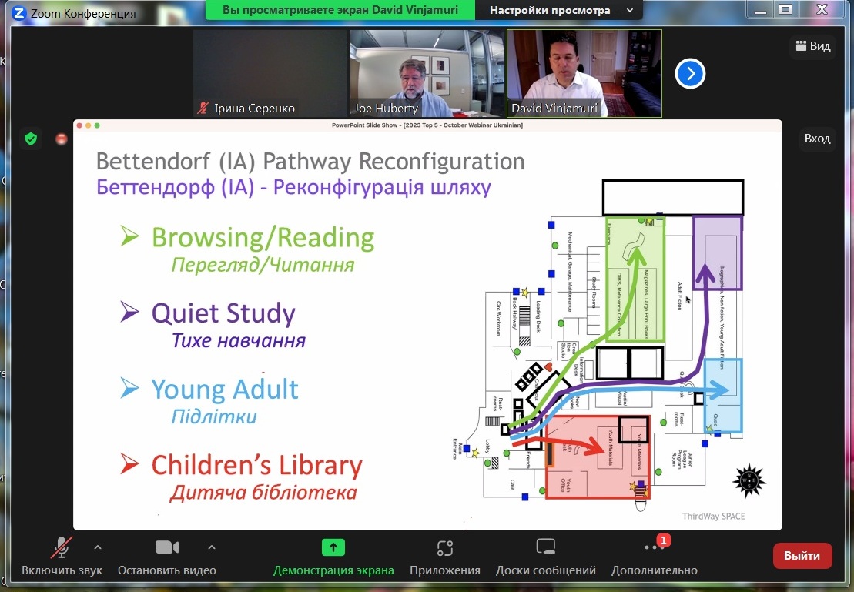
Task: Select David Vinjamuri video thumbnail
Action: pos(584,73)
